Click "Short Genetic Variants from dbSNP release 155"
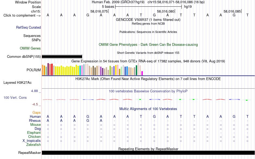The width and height of the screenshot is (255, 159). (x=148, y=53)
